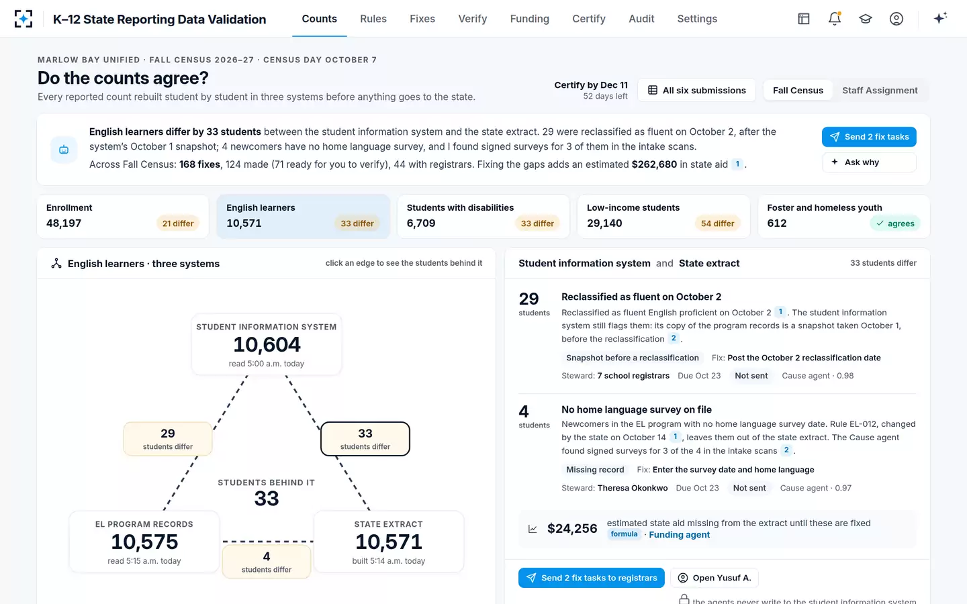The width and height of the screenshot is (967, 604).
Task: Click Send 2 fix tasks button
Action: [869, 137]
